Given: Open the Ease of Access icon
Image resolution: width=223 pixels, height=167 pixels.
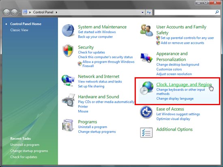Looking at the screenshot, I should tap(146, 112).
